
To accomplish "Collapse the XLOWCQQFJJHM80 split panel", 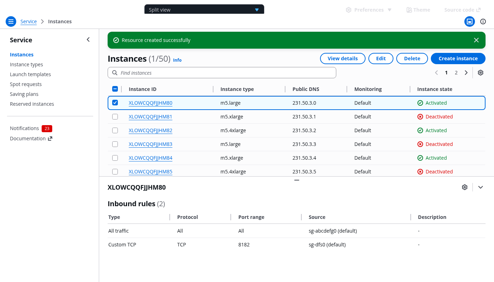I will pos(480,187).
